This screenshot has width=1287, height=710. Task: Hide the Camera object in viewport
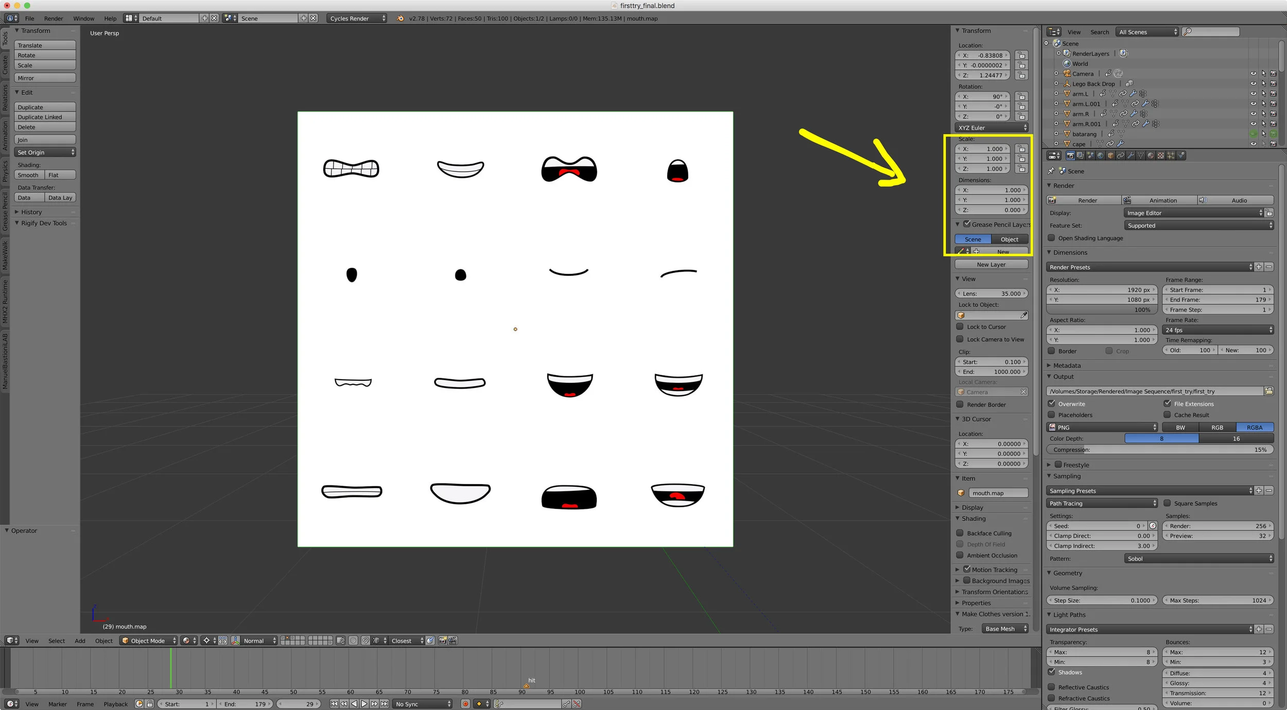(x=1253, y=74)
